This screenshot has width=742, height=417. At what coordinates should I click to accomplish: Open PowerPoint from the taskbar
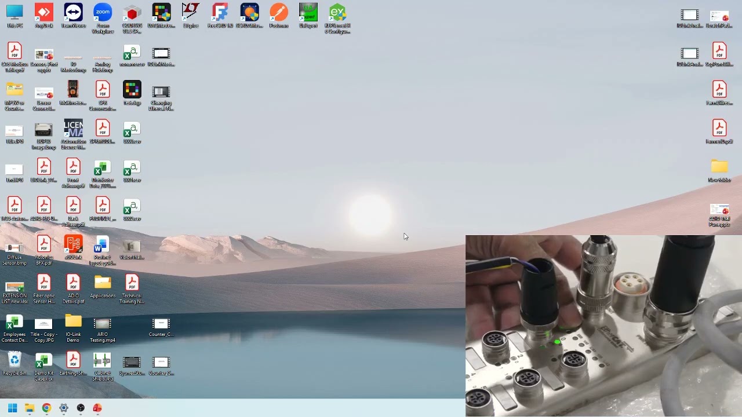pyautogui.click(x=97, y=408)
